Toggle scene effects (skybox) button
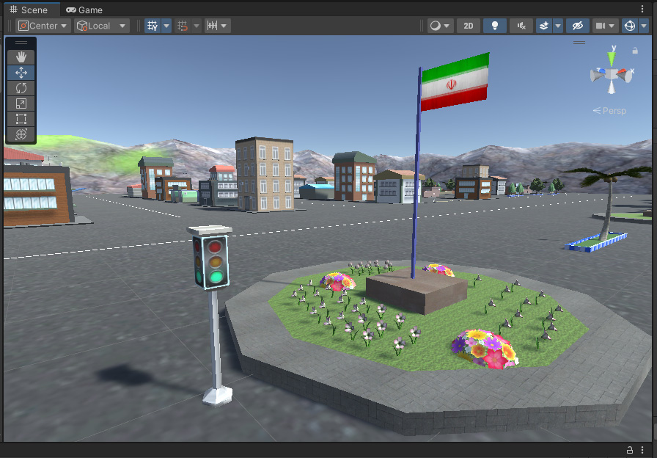The image size is (657, 458). point(544,26)
